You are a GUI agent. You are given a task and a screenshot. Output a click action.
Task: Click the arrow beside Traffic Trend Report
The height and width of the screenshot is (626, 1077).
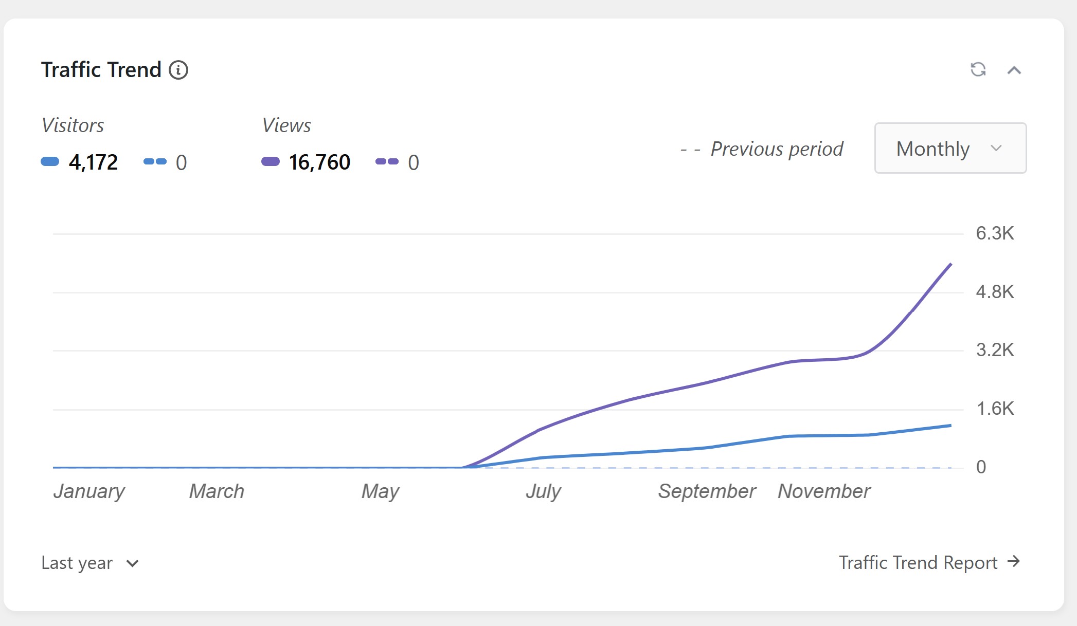pos(1014,561)
